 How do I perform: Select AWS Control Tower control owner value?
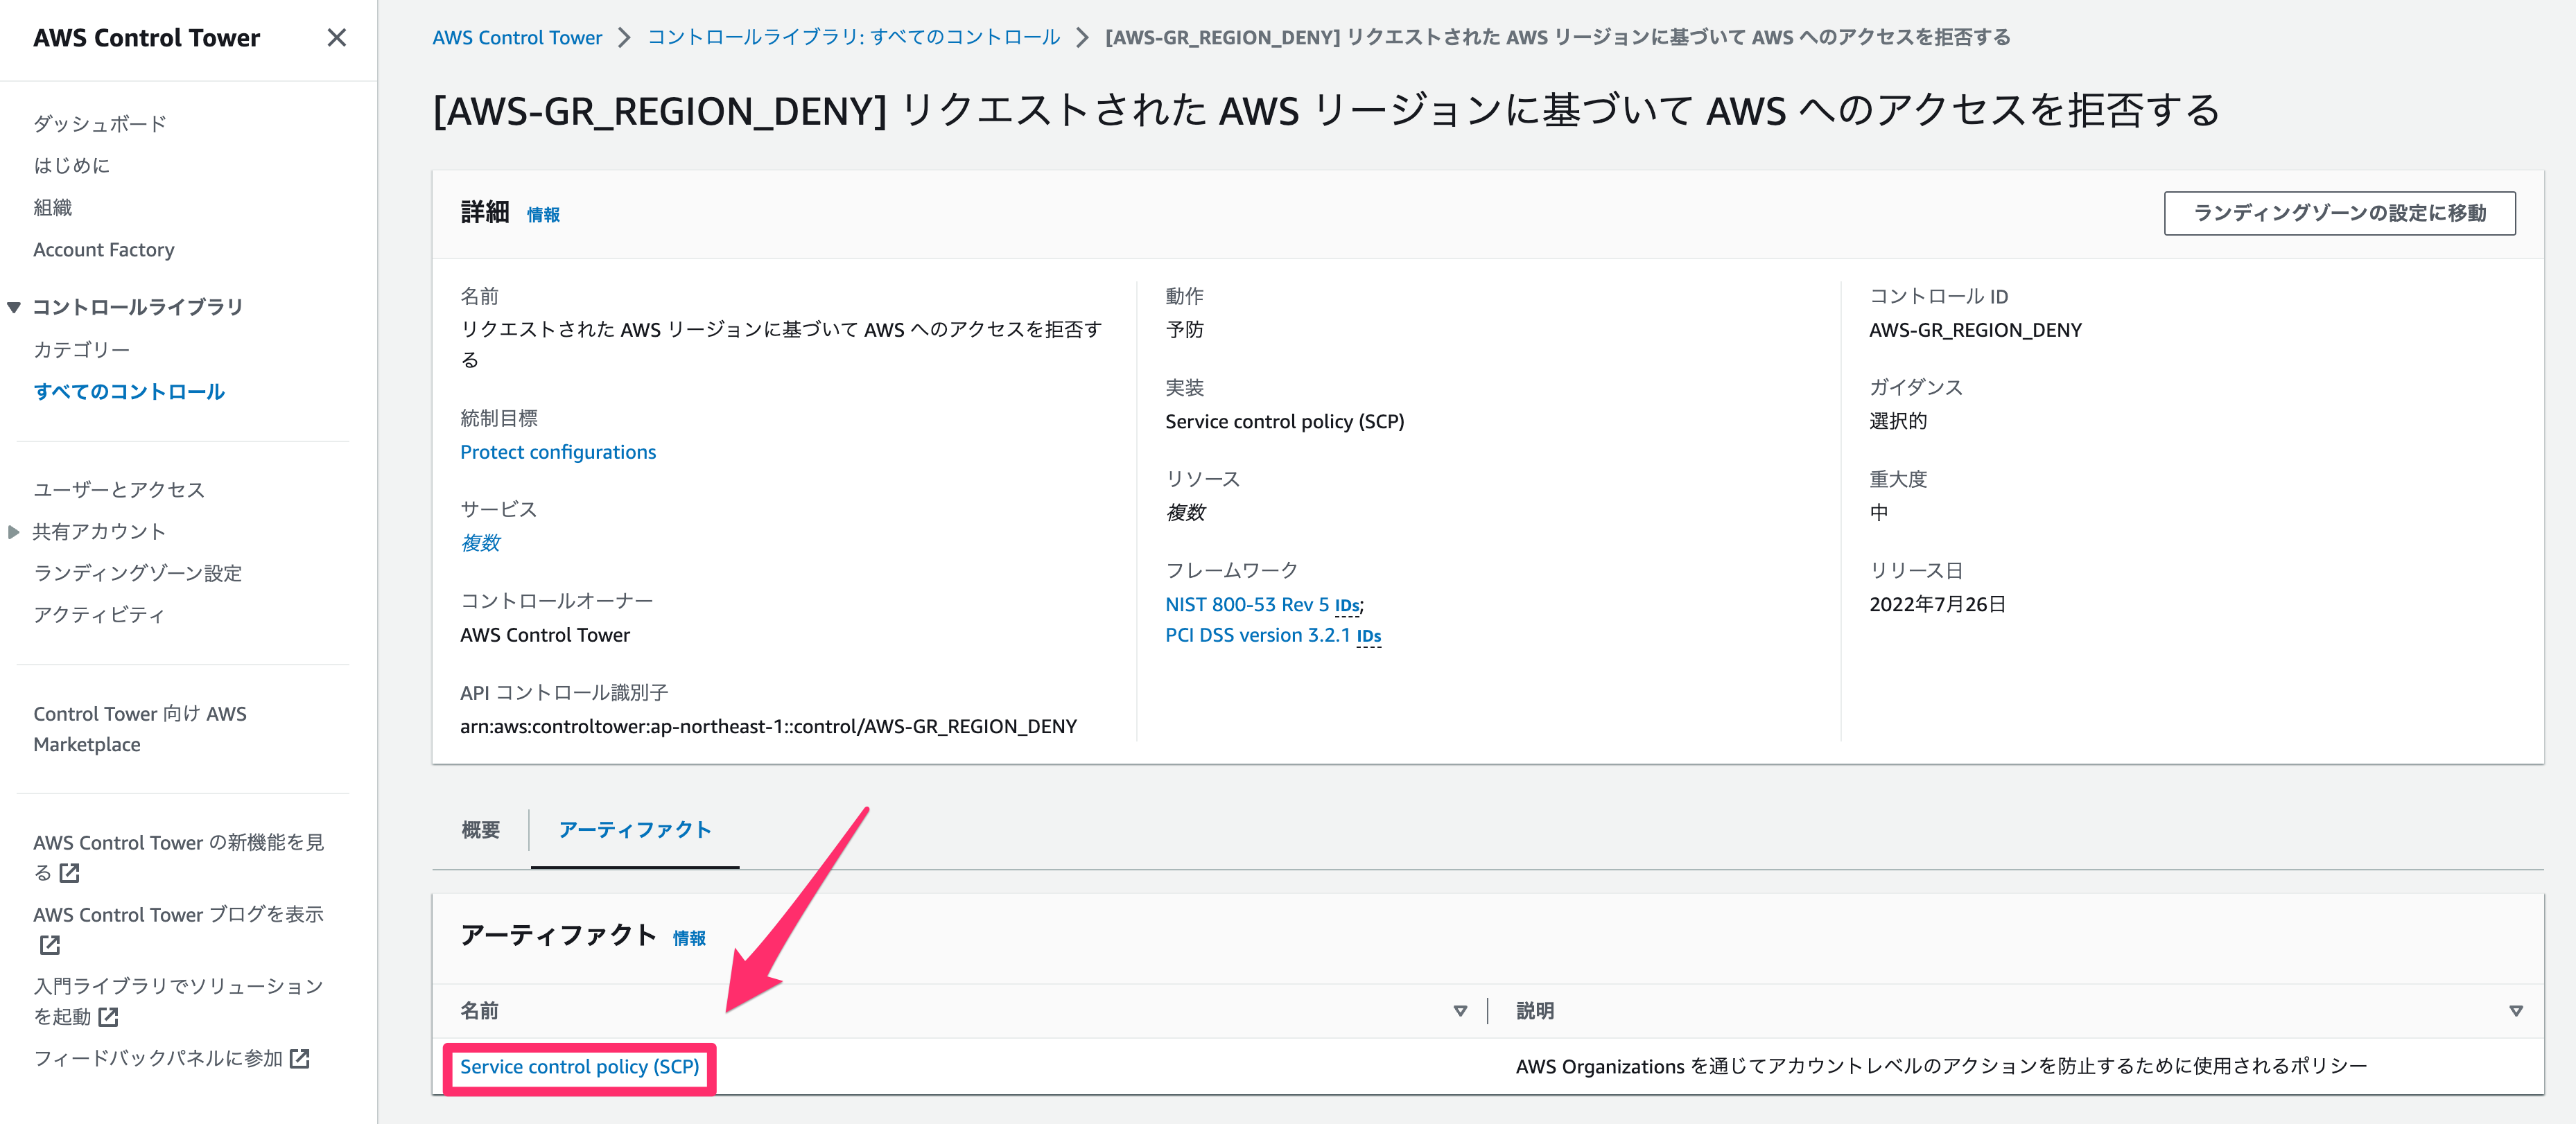tap(545, 635)
